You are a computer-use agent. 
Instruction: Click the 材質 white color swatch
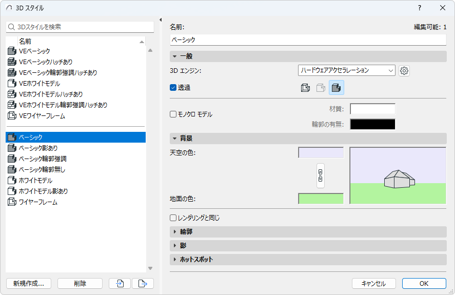click(372, 109)
